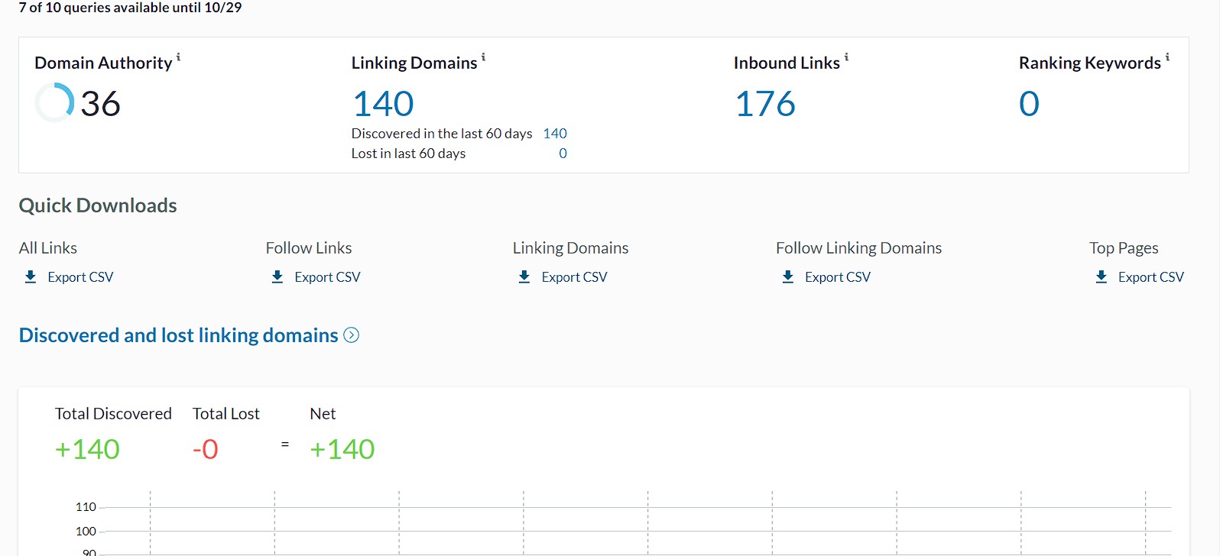Click the lost in last 60 days count
Viewport: 1220px width, 556px height.
pyautogui.click(x=563, y=154)
